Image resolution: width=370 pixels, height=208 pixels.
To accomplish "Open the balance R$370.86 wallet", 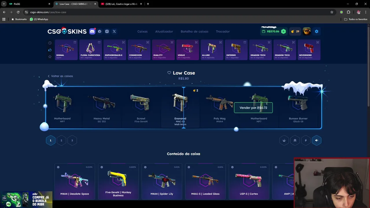I will 271,31.
